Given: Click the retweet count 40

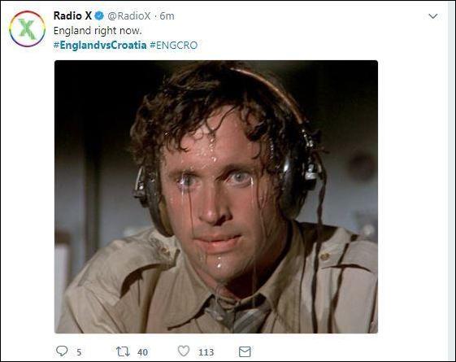Looking at the screenshot, I should pyautogui.click(x=142, y=352).
